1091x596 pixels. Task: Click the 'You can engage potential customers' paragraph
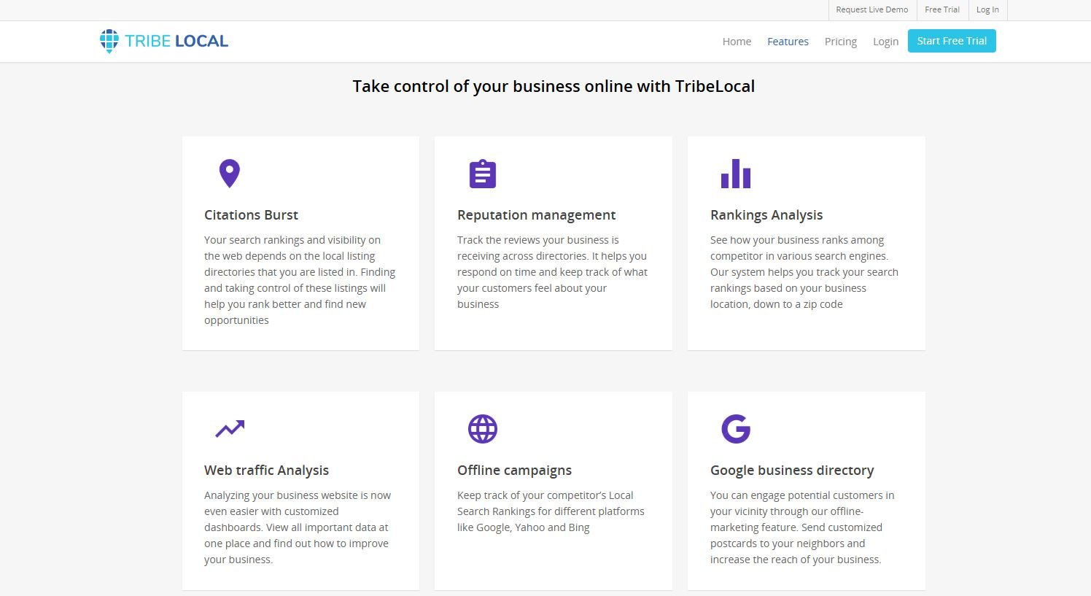click(802, 527)
